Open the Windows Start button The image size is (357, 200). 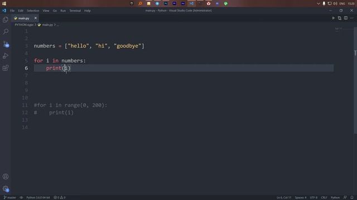pos(4,3)
